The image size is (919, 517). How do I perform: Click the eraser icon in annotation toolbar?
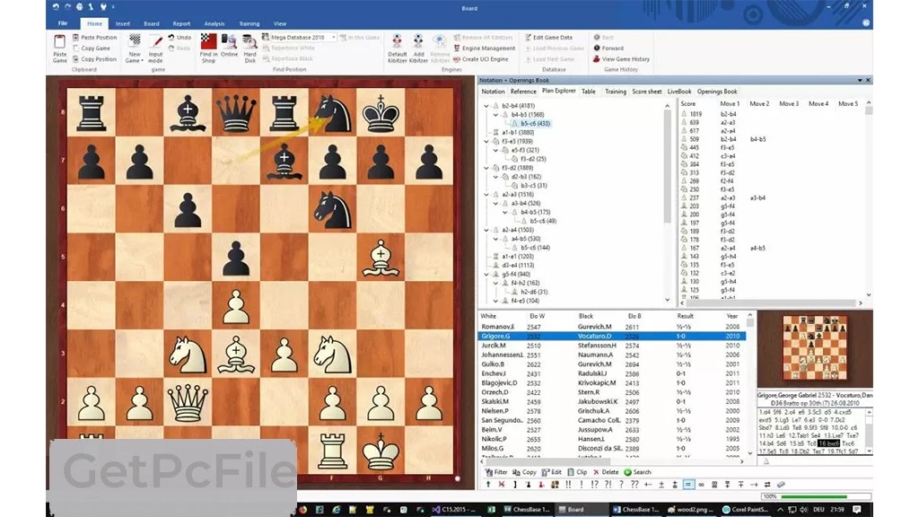[781, 485]
